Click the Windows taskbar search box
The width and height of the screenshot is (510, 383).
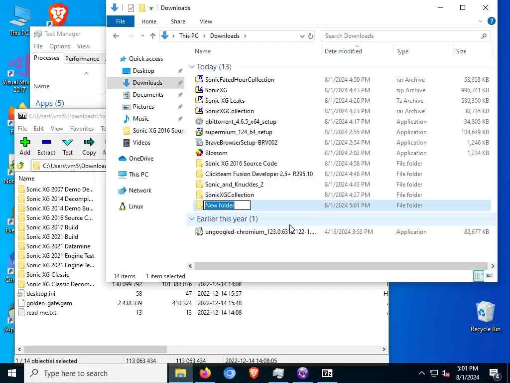click(x=96, y=373)
